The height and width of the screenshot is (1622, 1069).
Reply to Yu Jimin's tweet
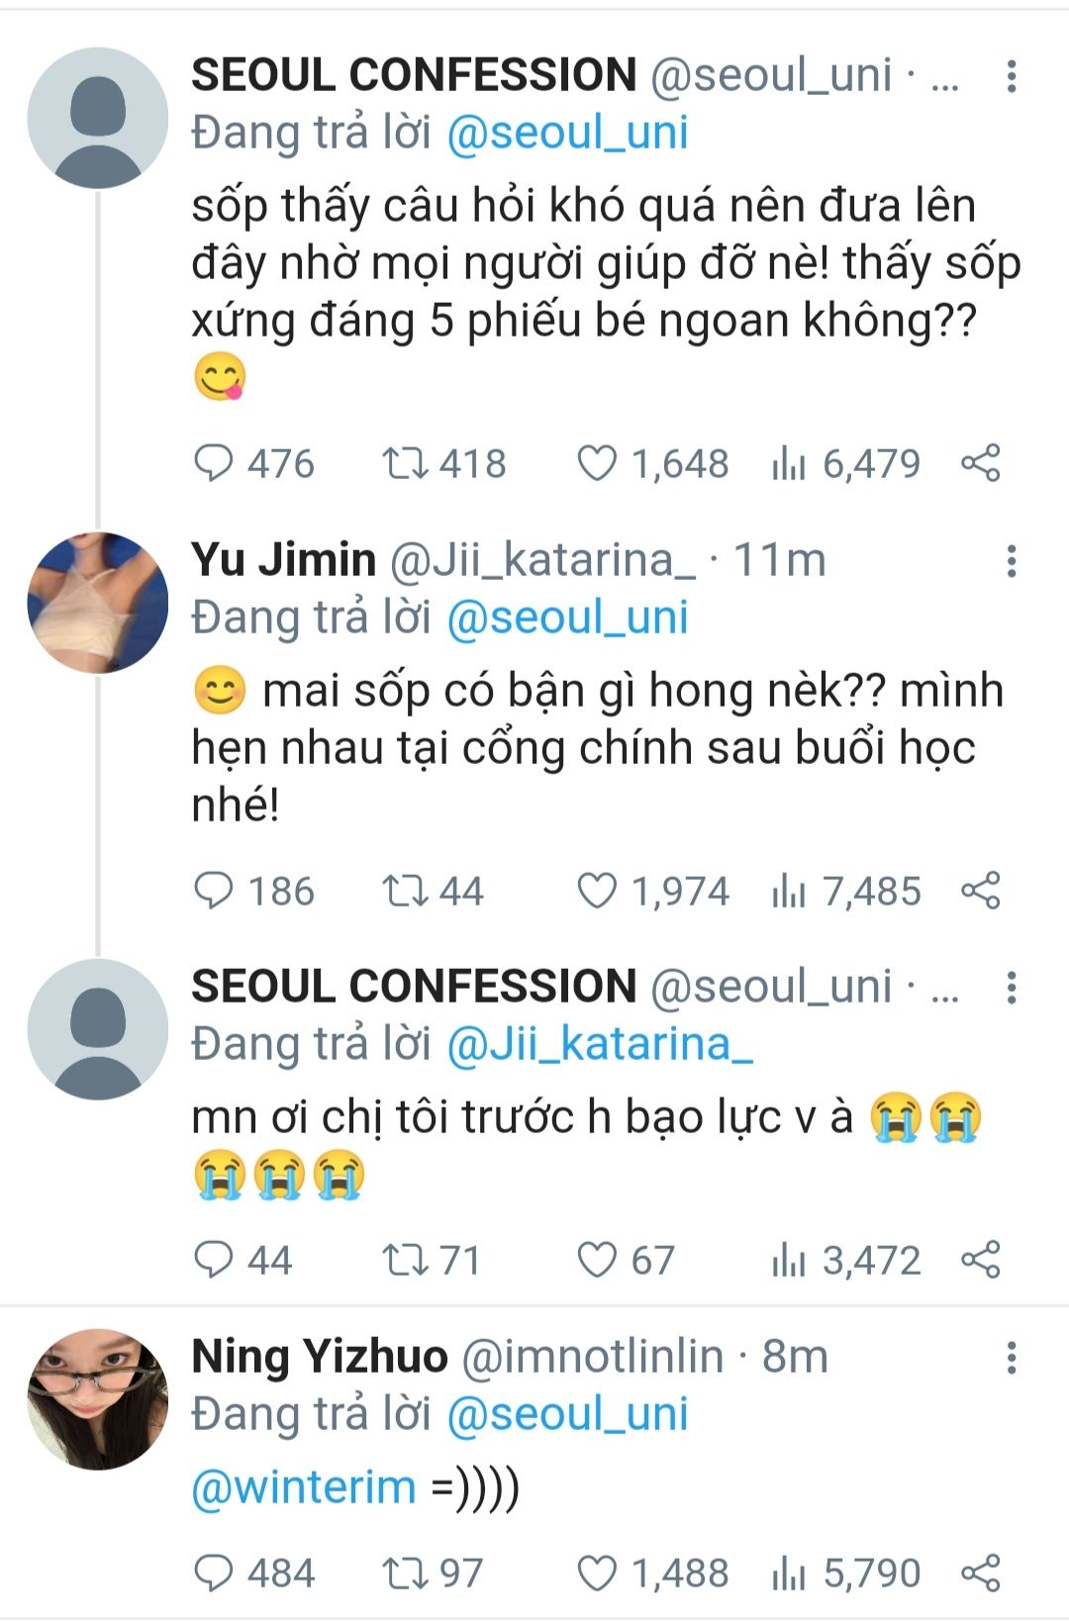click(x=214, y=891)
